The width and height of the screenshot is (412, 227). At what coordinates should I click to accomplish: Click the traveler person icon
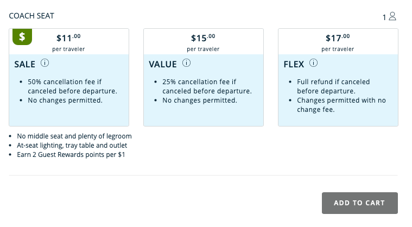tap(392, 16)
